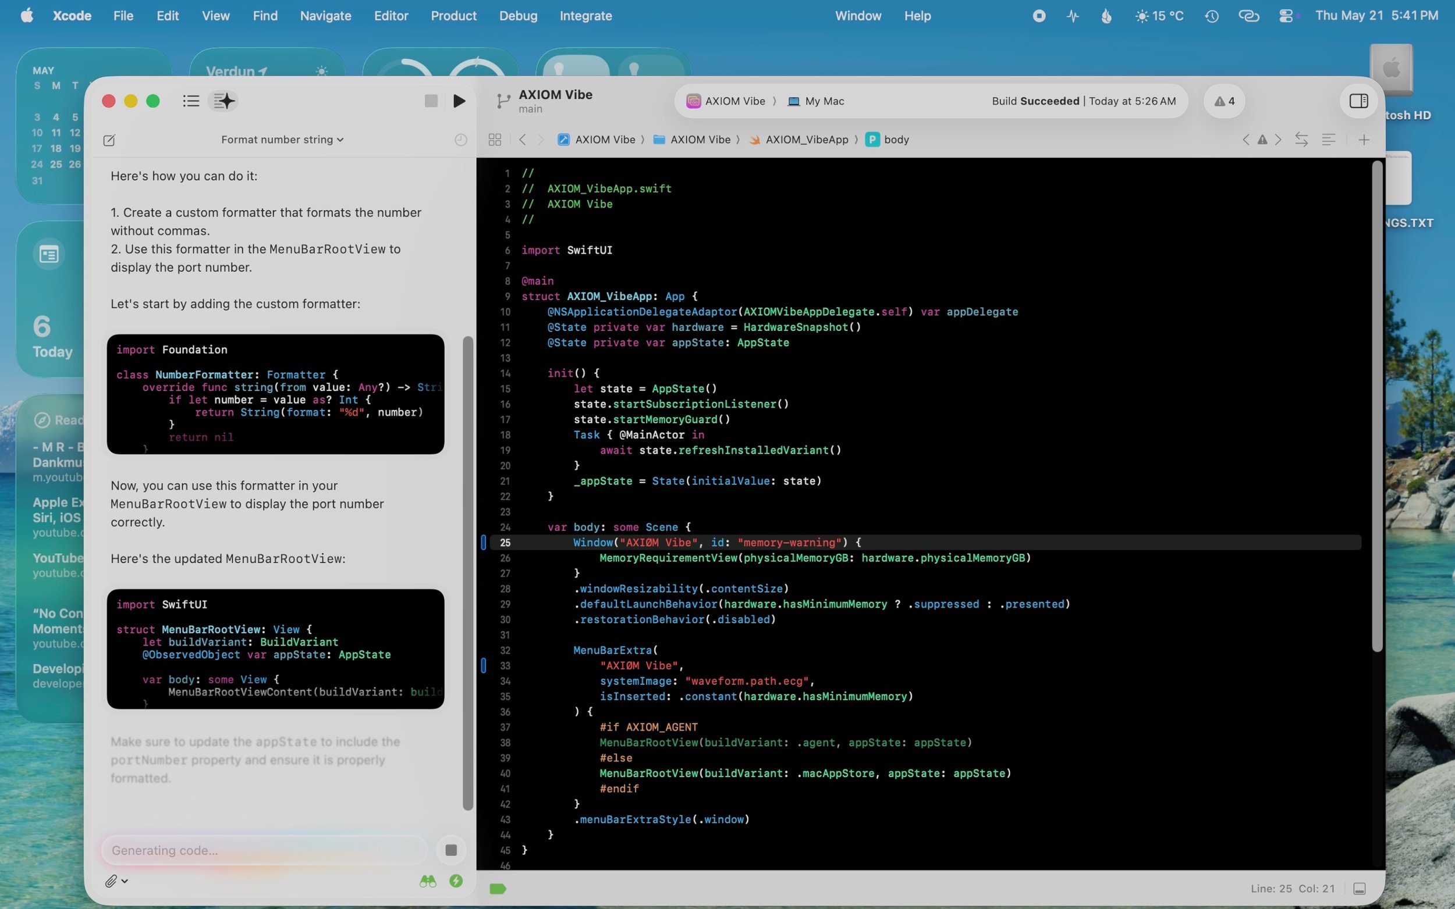The height and width of the screenshot is (909, 1455).
Task: Open the AXIOM Vibe scheme selector in toolbar
Action: 726,101
